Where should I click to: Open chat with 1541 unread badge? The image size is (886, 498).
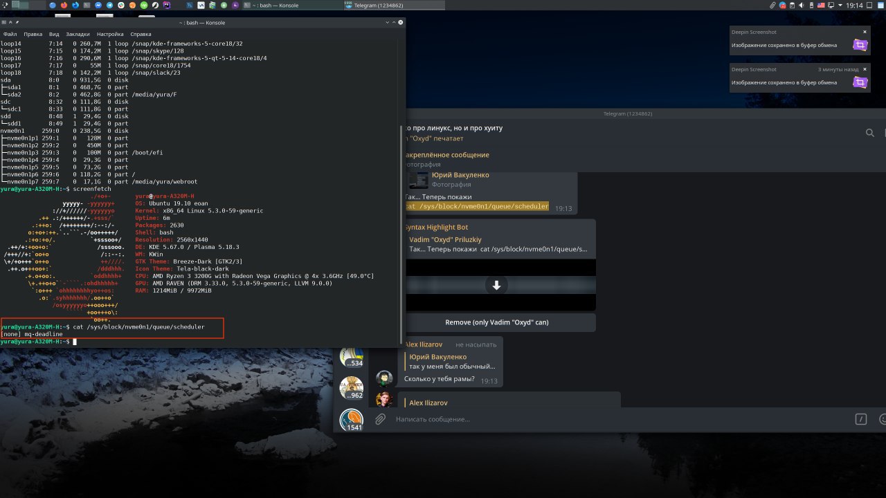click(x=352, y=420)
